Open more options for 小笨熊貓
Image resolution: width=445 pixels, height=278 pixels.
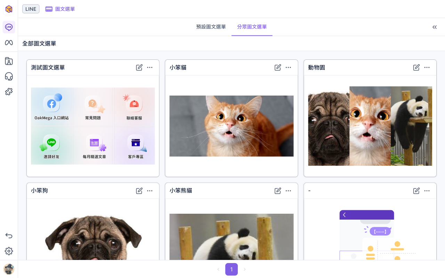[288, 190]
